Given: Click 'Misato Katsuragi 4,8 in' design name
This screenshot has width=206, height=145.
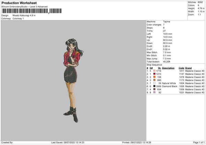Looking at the screenshot, I should point(24,15).
